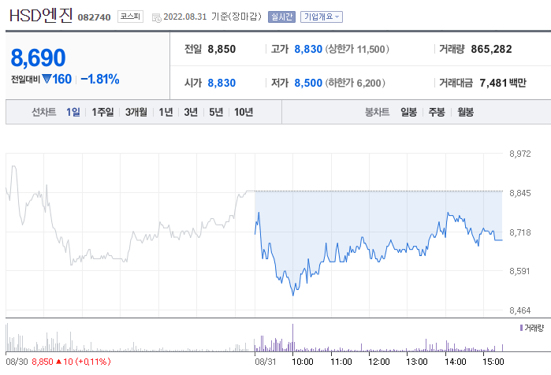Click the blue down-arrow price change icon
Viewport: 551px width, 375px height.
[47, 79]
